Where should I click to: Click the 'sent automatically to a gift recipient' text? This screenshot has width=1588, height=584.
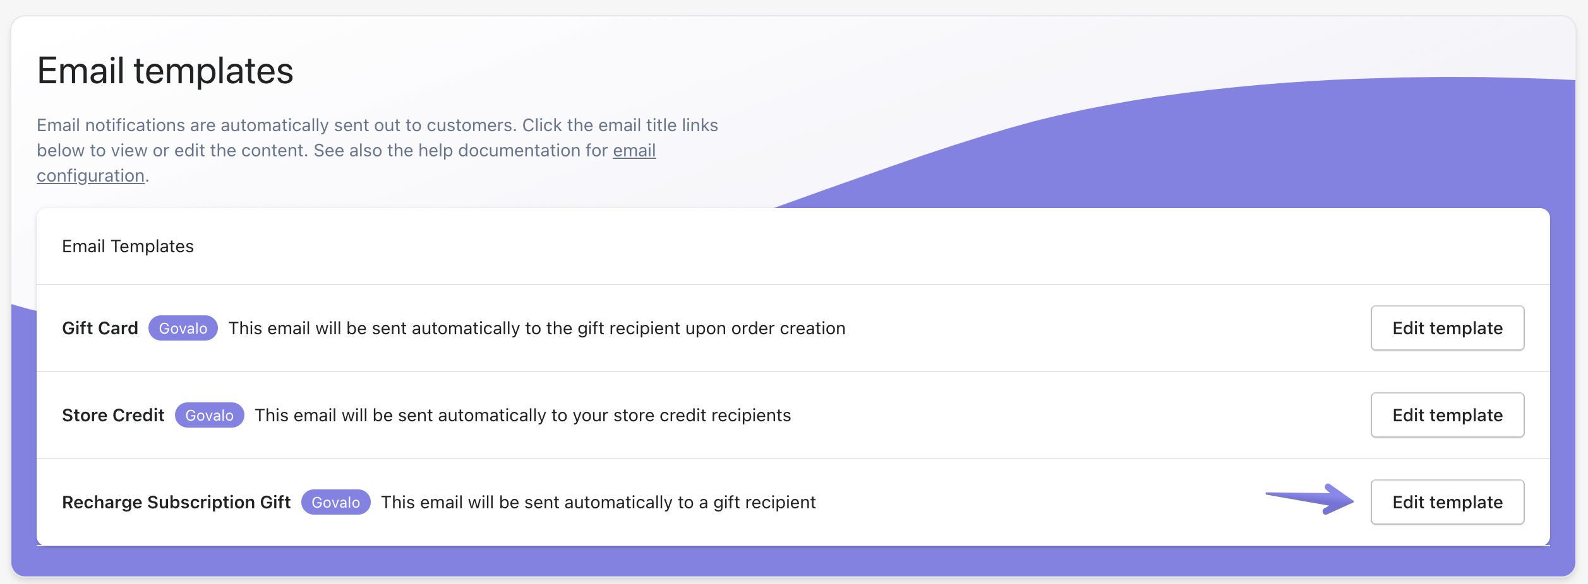(598, 502)
